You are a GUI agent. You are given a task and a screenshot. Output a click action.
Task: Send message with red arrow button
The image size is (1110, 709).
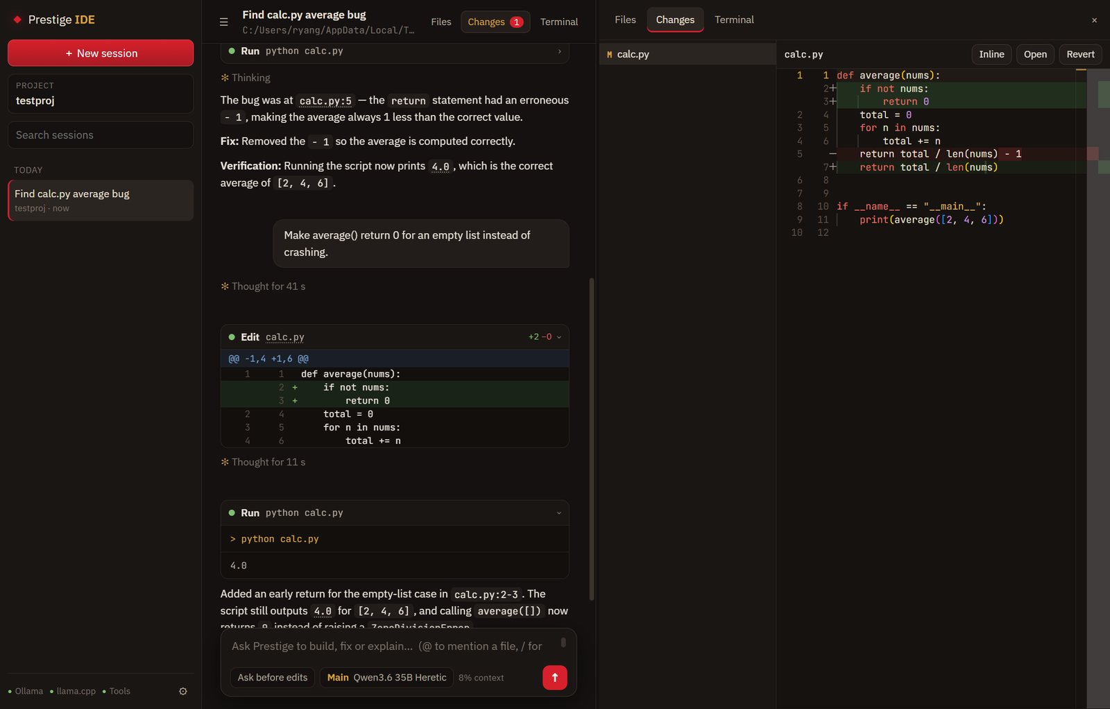(x=554, y=678)
